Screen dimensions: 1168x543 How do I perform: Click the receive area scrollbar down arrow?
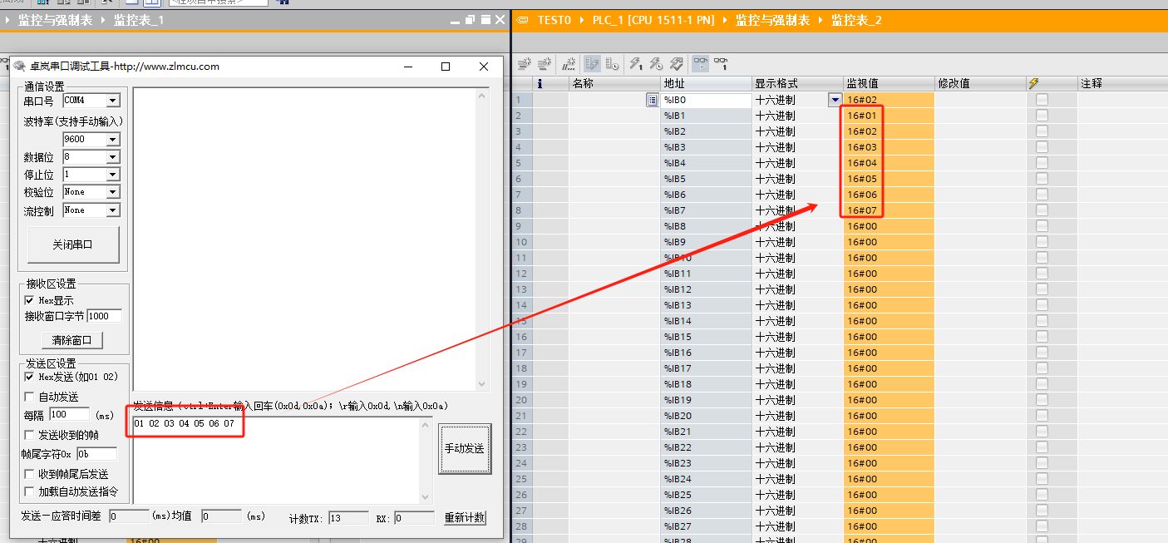(482, 384)
